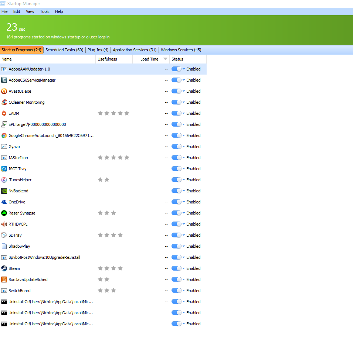Screen dimensions: 353x343
Task: Click the EPLTarget printer icon
Action: pos(4,124)
